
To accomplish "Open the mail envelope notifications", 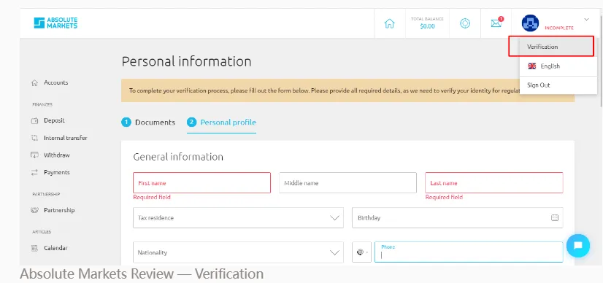I will click(x=496, y=23).
